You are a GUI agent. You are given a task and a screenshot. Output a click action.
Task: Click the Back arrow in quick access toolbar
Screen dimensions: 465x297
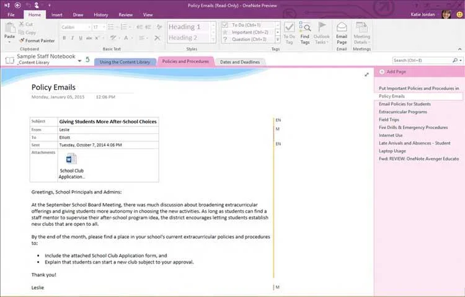18,5
